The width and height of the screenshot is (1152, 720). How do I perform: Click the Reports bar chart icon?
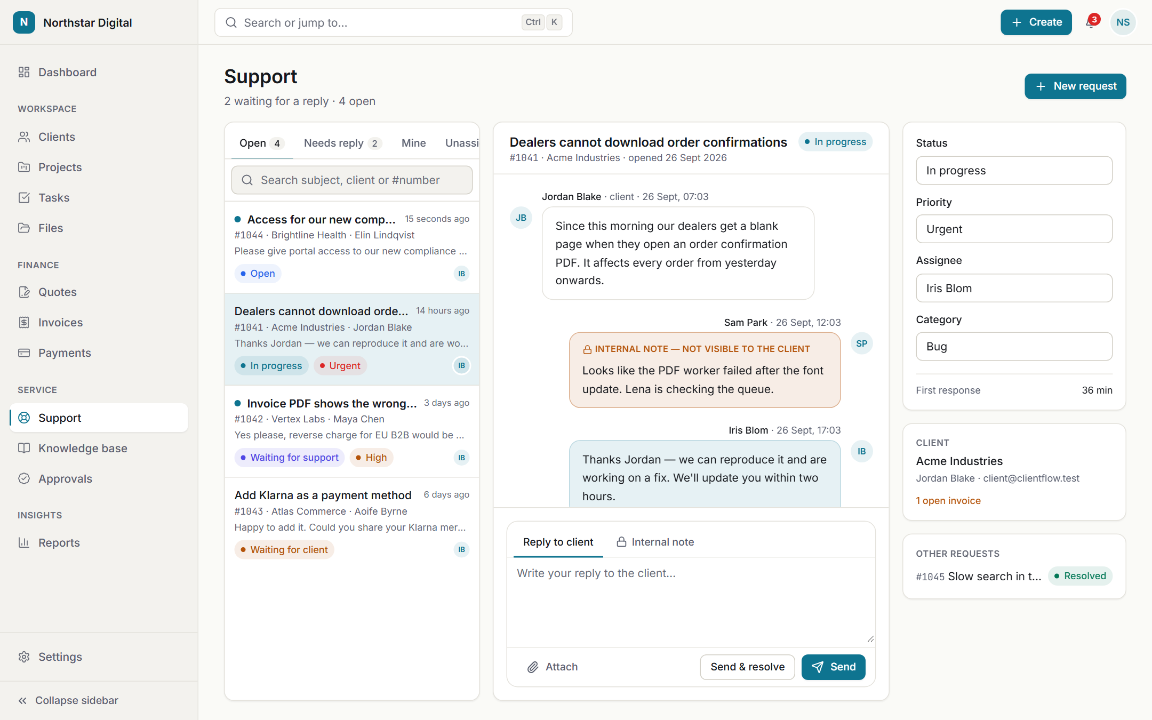pos(24,542)
